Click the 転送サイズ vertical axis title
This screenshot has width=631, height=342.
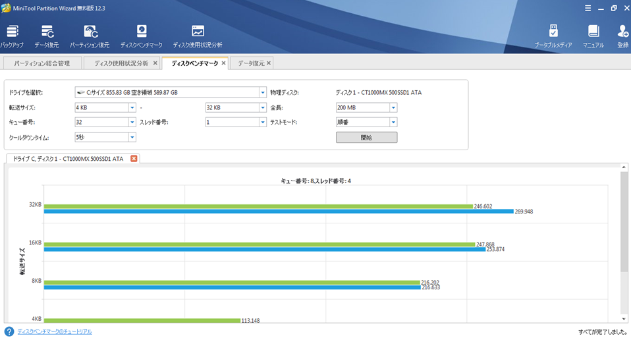click(x=22, y=262)
